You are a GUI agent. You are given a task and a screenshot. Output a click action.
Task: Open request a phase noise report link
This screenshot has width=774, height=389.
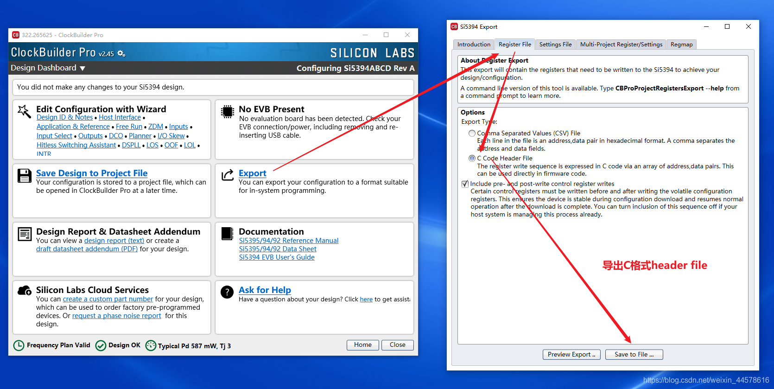116,316
